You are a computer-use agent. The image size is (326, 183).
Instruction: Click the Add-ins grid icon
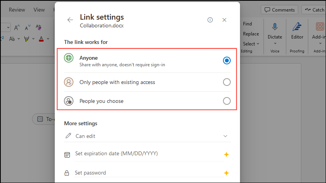(320, 27)
